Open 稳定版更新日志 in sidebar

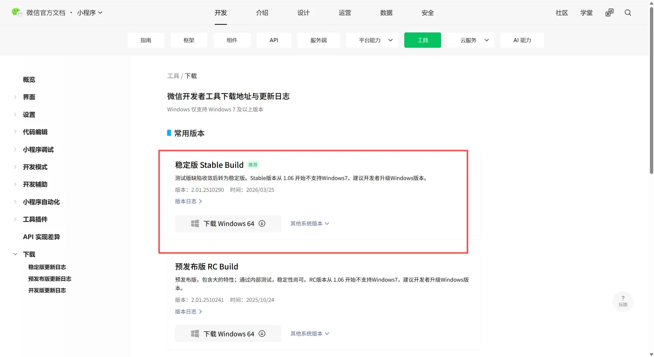pos(47,267)
